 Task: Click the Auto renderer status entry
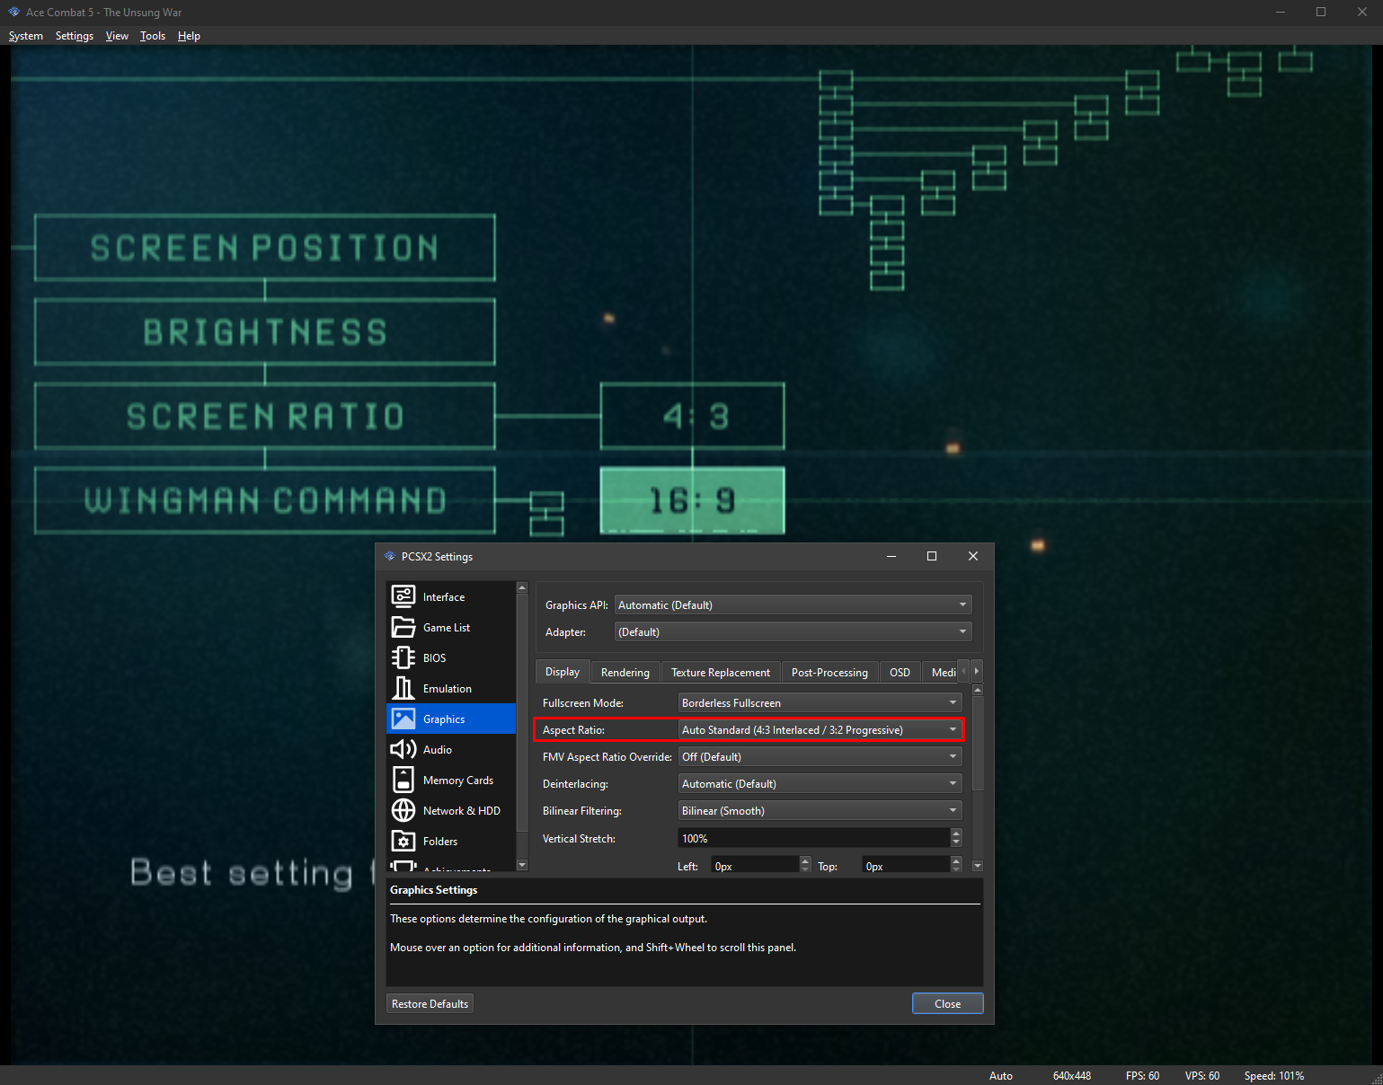(1001, 1075)
